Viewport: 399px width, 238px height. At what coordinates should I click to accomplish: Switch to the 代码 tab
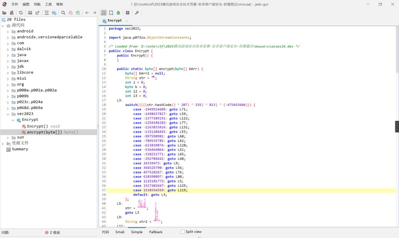click(x=105, y=232)
